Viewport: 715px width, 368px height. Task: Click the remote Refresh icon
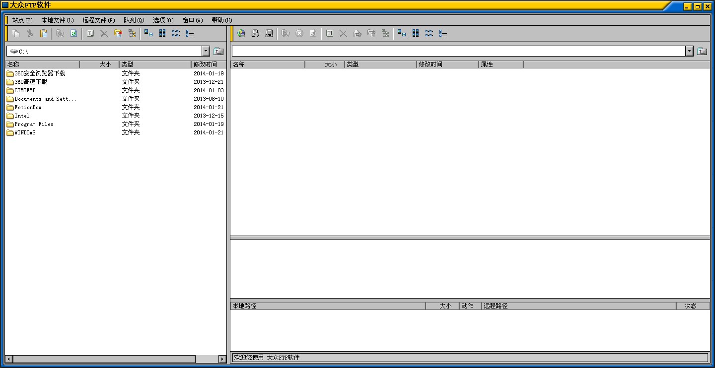(x=313, y=33)
